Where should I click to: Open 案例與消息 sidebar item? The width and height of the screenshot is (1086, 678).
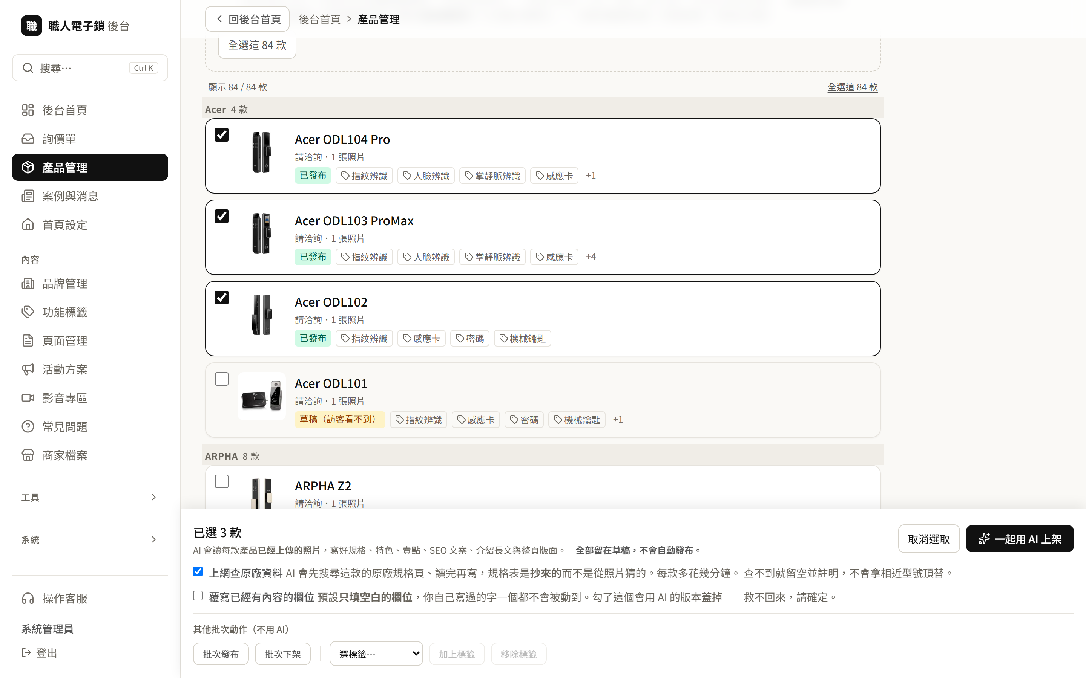(90, 196)
